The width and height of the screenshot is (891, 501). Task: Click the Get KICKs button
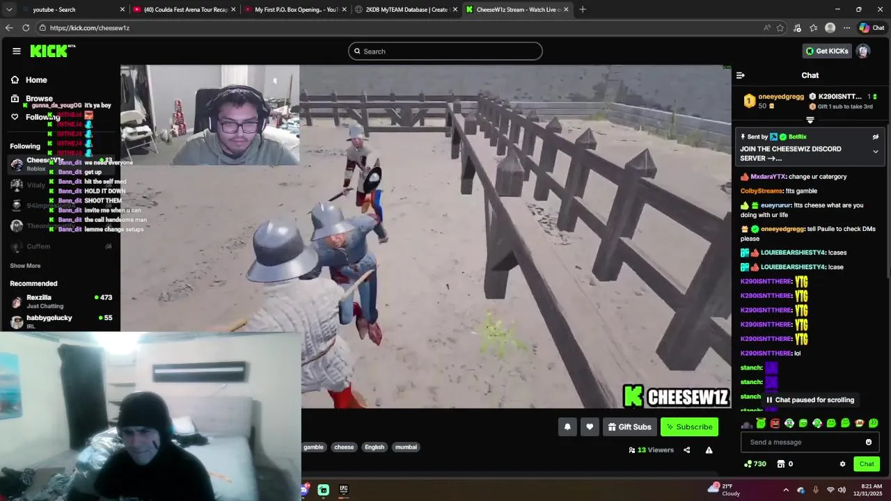(827, 51)
